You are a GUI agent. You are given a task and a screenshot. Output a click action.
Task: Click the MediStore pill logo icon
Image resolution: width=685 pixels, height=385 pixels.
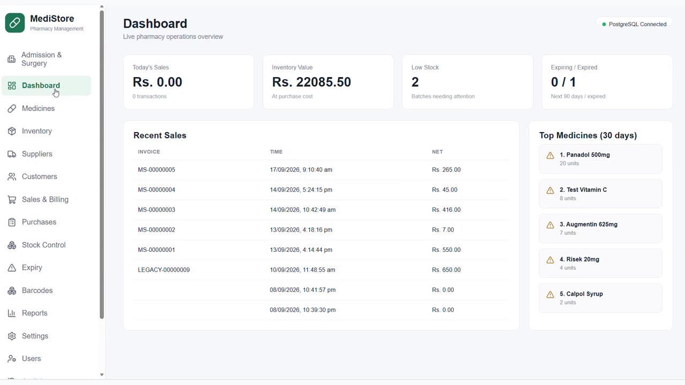point(15,23)
